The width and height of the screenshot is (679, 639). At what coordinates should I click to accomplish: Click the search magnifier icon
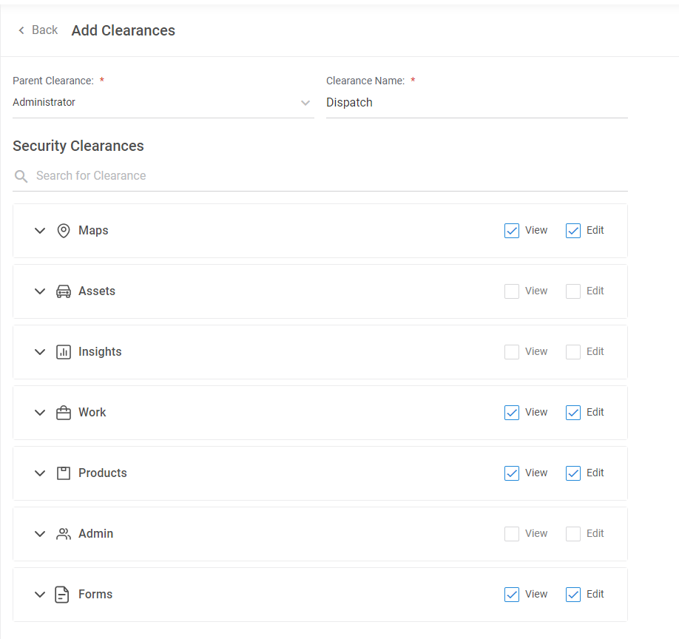click(21, 176)
